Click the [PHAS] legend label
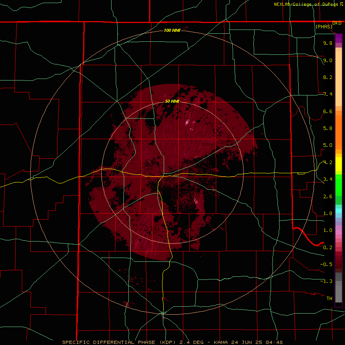The height and width of the screenshot is (345, 345). [x=324, y=27]
